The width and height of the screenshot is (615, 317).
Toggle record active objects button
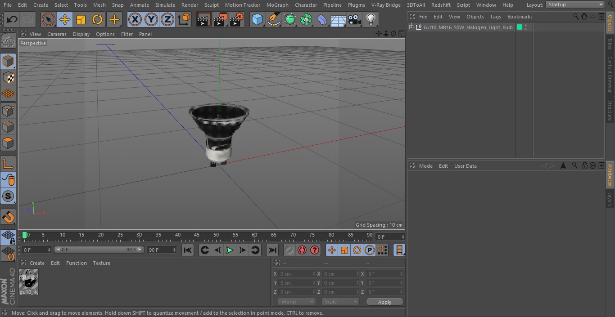tap(289, 250)
